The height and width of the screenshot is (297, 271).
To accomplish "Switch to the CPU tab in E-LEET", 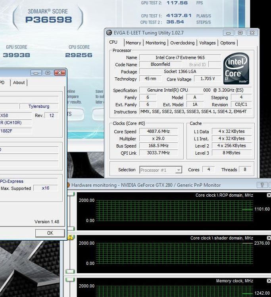I will [x=113, y=42].
